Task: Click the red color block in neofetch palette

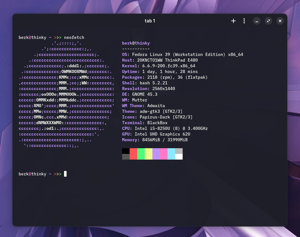Action: point(133,154)
